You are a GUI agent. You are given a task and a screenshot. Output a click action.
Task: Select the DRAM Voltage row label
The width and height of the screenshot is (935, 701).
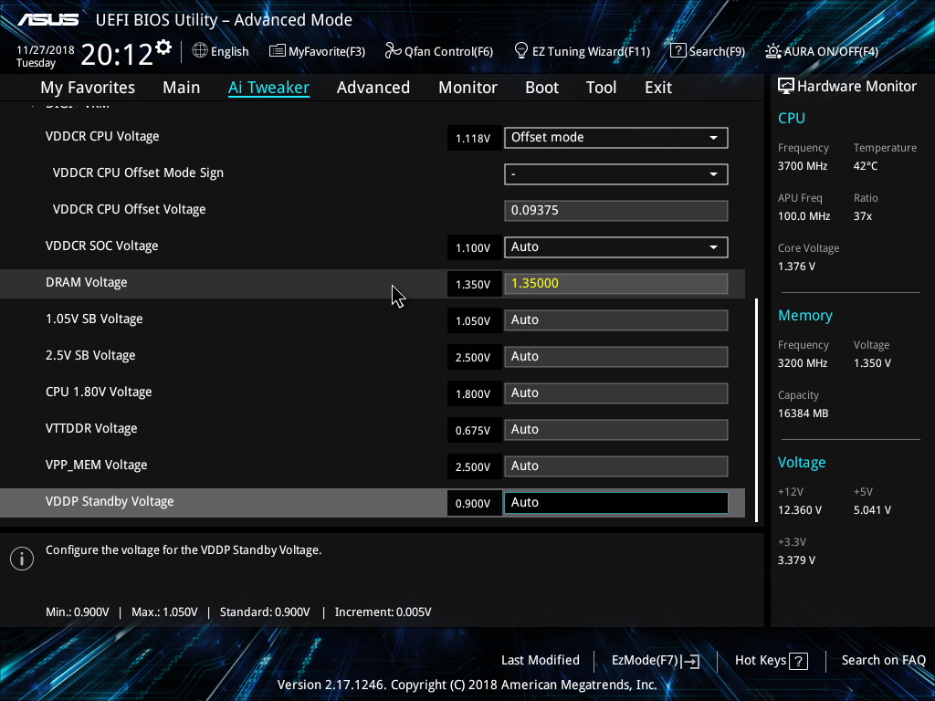click(x=87, y=283)
